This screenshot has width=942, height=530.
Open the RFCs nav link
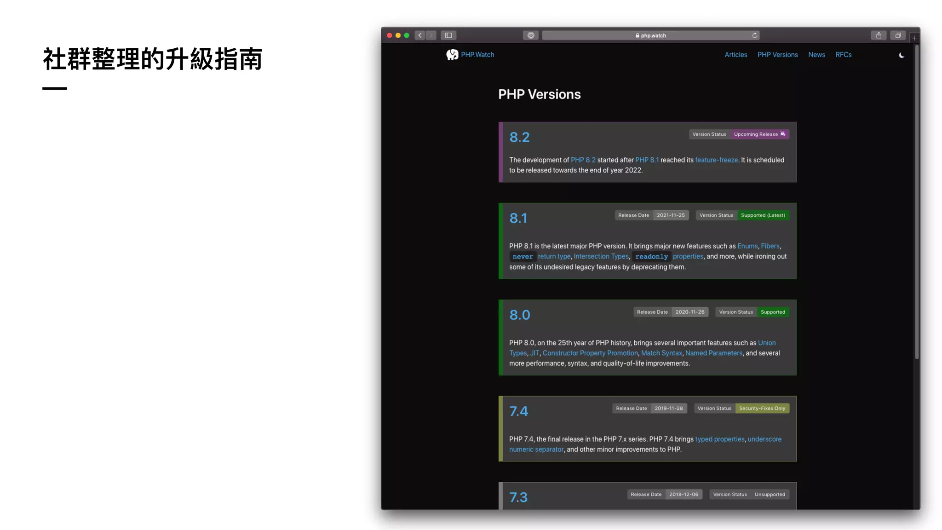(x=843, y=55)
